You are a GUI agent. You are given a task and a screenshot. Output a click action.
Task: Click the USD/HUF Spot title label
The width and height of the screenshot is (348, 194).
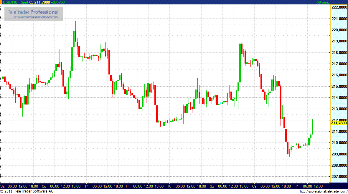(x=14, y=2)
